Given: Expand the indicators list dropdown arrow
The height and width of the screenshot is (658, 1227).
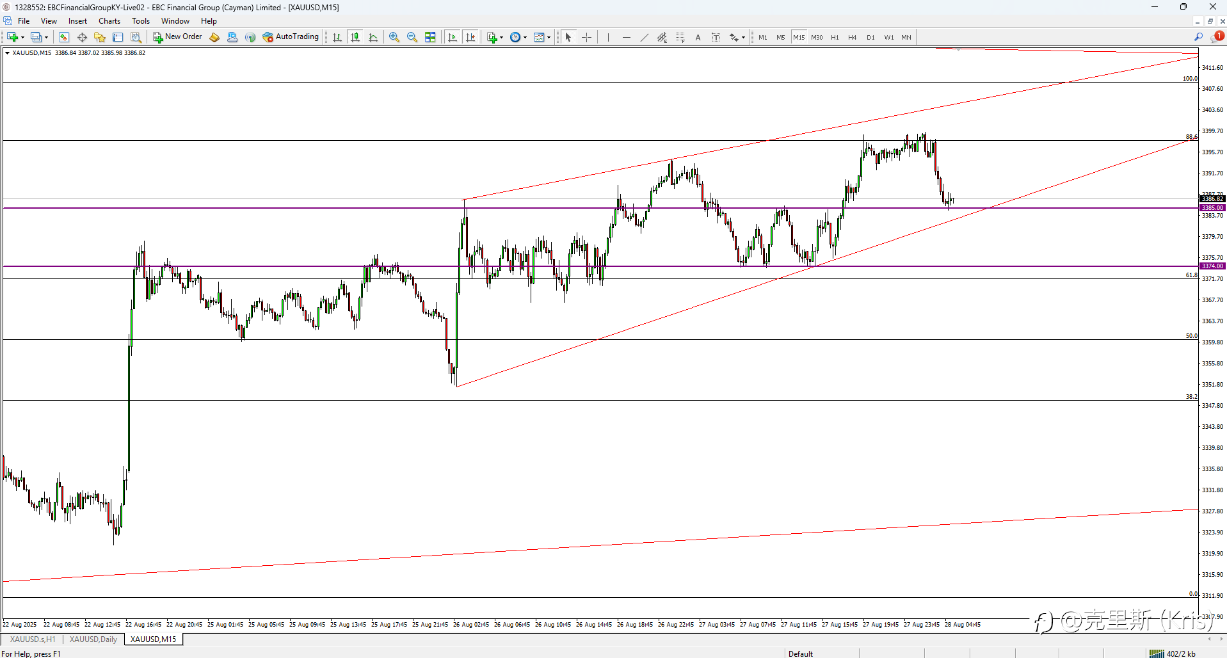Looking at the screenshot, I should pos(501,37).
